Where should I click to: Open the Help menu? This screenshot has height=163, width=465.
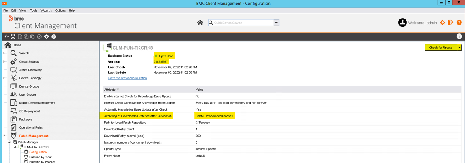pyautogui.click(x=72, y=10)
